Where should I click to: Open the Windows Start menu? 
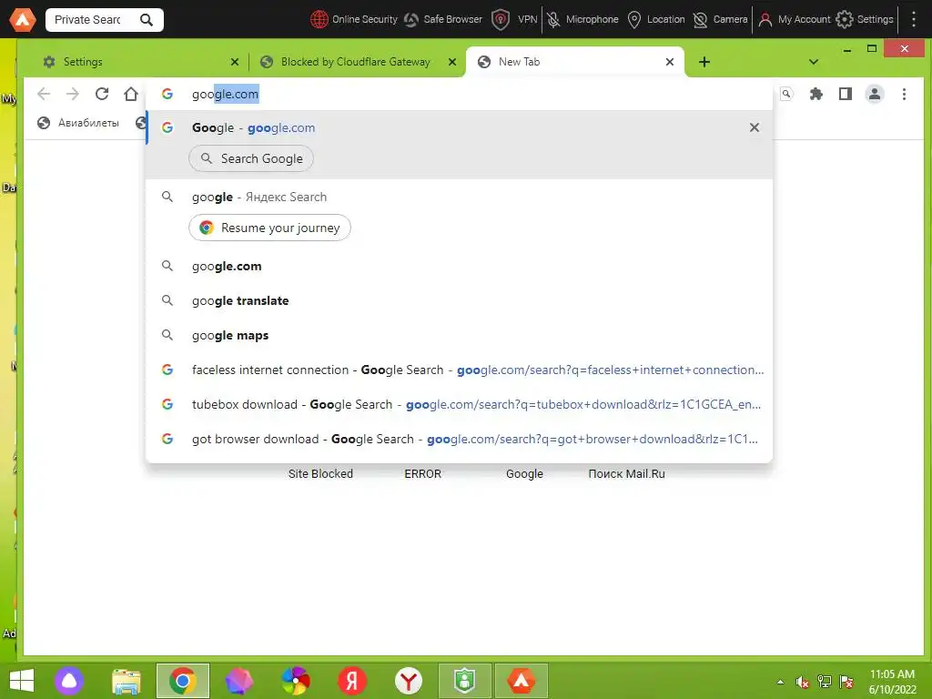click(x=22, y=681)
